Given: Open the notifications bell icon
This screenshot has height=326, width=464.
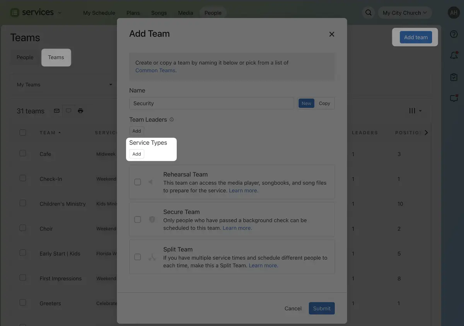Looking at the screenshot, I should (454, 55).
